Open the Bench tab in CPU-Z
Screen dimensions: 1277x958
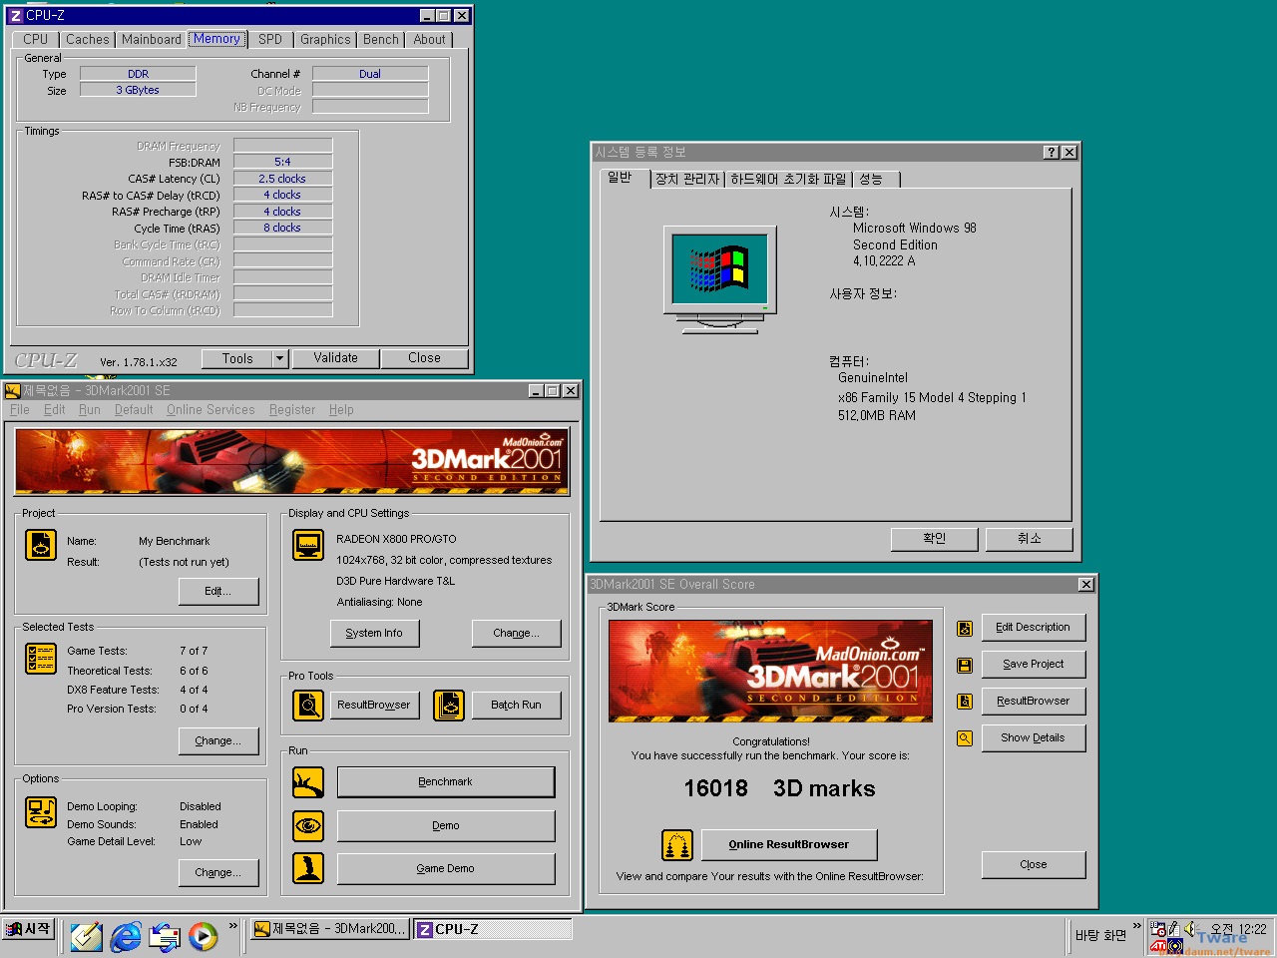tap(381, 40)
